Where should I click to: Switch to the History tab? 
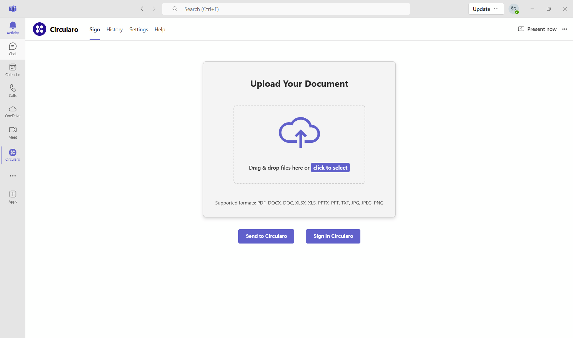pos(114,30)
